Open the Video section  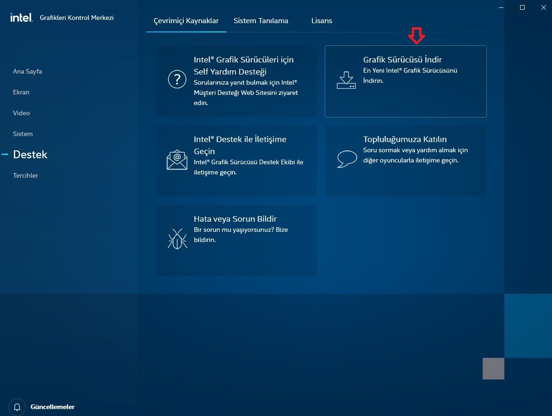[x=21, y=113]
